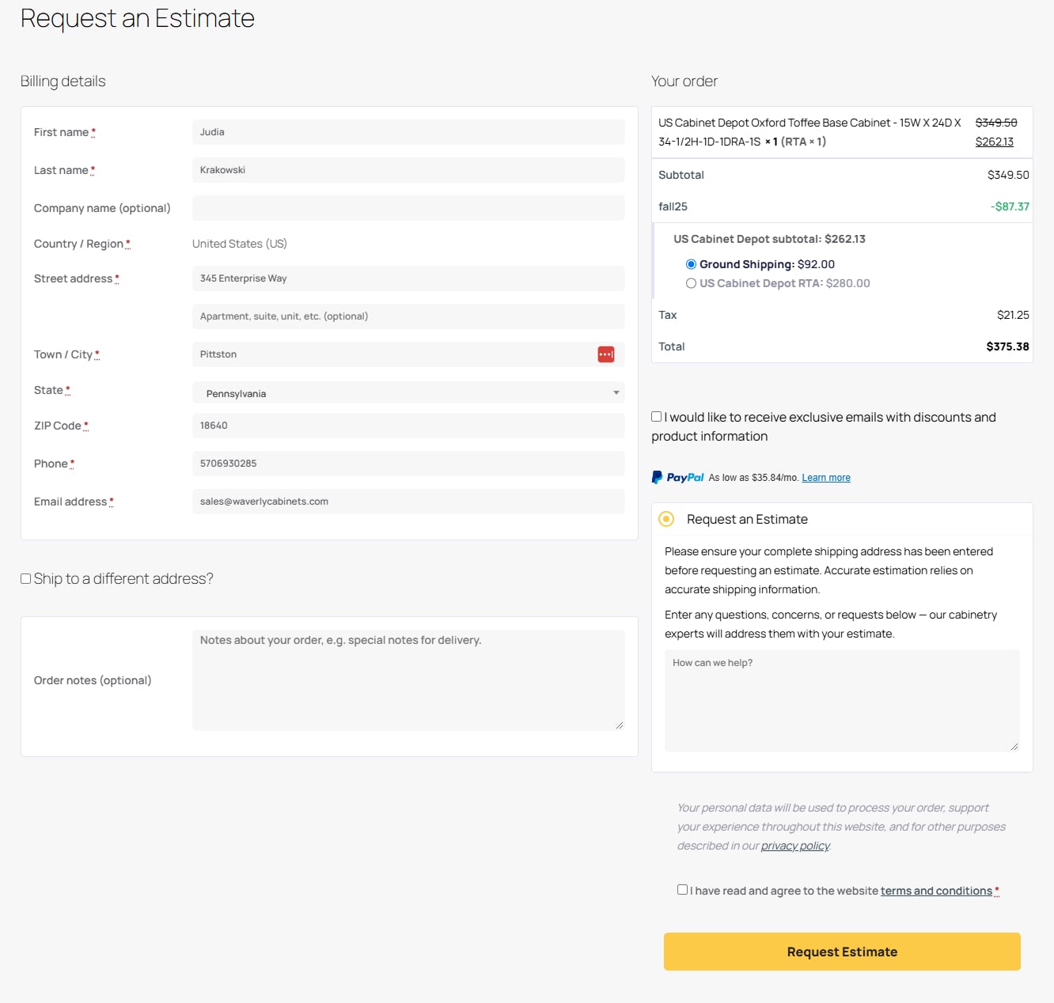This screenshot has height=1003, width=1054.
Task: Click the ZIP Code field
Action: (408, 426)
